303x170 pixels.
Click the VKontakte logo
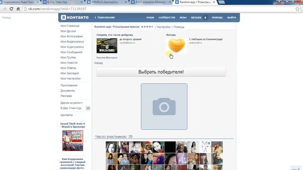point(75,17)
